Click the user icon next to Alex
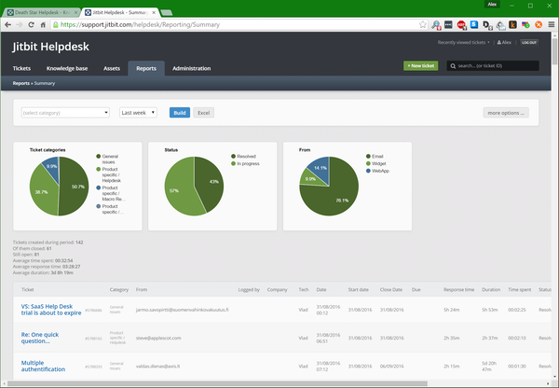The image size is (559, 388). [x=499, y=43]
